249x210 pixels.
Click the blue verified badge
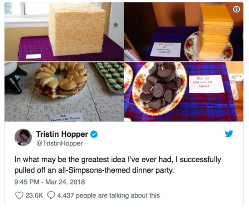(94, 134)
